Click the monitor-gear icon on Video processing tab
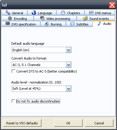Viewport: 117px width, 130px height. click(x=42, y=18)
